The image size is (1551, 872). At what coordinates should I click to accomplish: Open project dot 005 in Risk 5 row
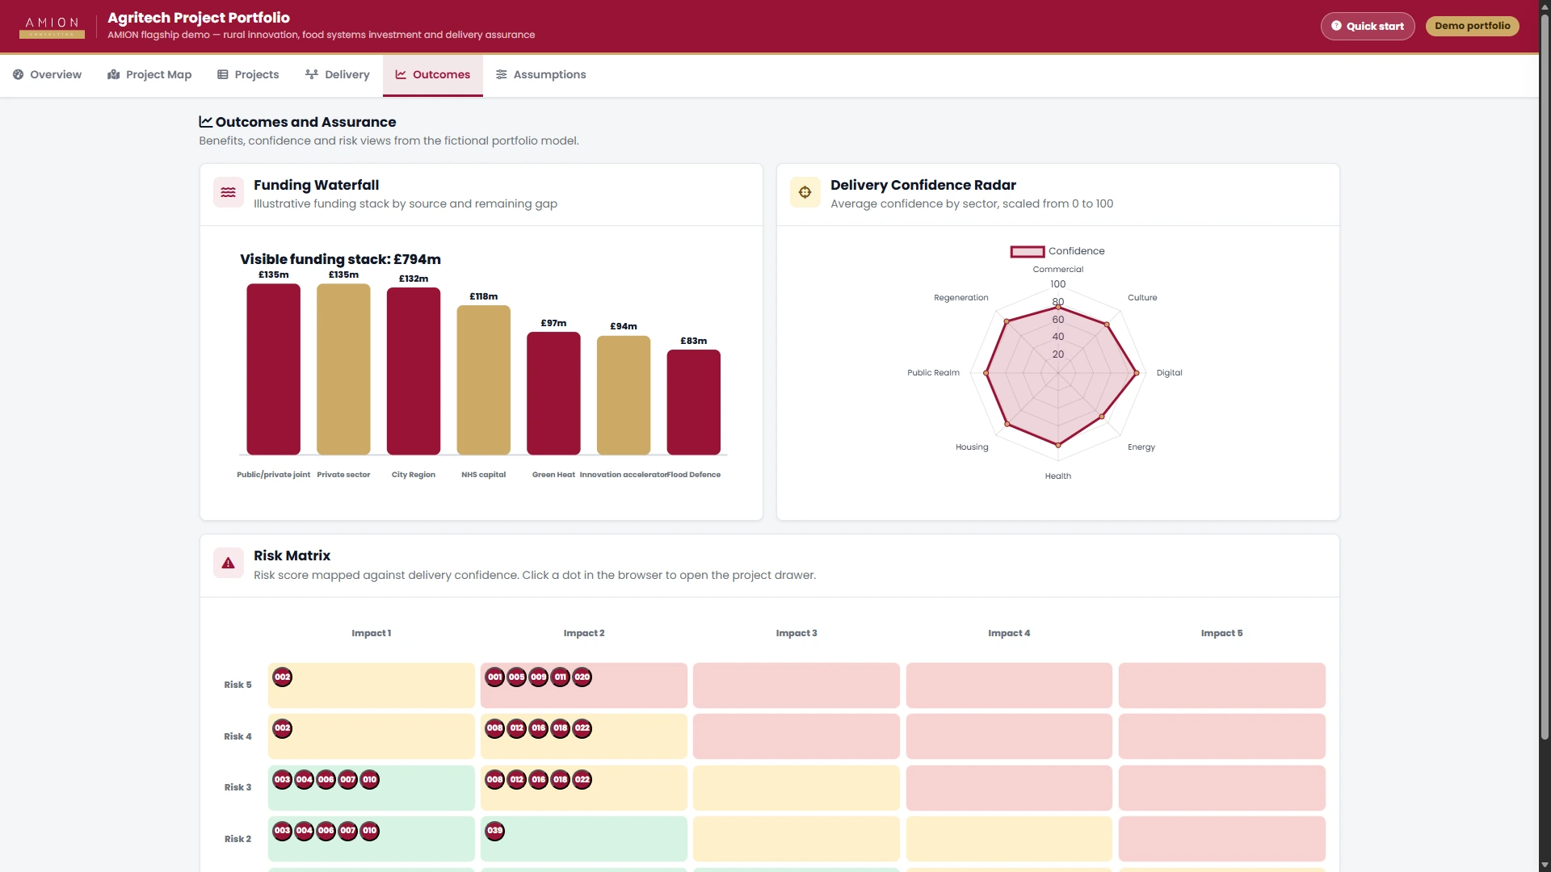[x=517, y=677]
